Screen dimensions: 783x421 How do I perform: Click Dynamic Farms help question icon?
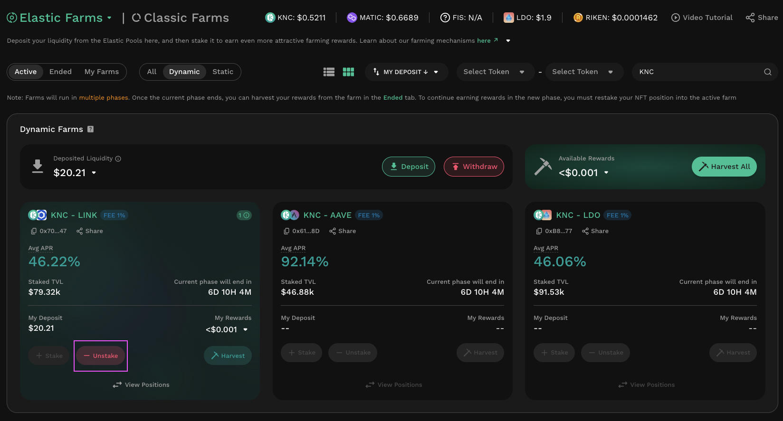(x=91, y=129)
